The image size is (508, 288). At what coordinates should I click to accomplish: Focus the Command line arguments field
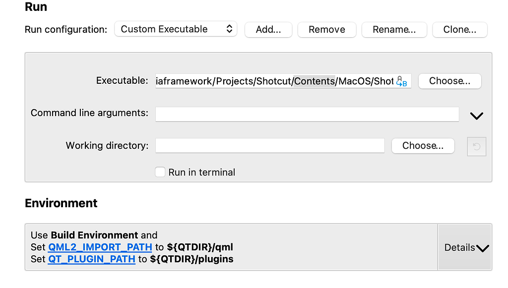click(307, 114)
